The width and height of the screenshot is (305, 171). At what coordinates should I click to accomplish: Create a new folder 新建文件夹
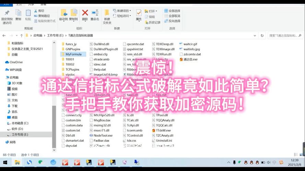[107, 17]
